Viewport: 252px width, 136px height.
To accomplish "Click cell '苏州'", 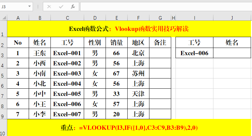I will 139,73.
